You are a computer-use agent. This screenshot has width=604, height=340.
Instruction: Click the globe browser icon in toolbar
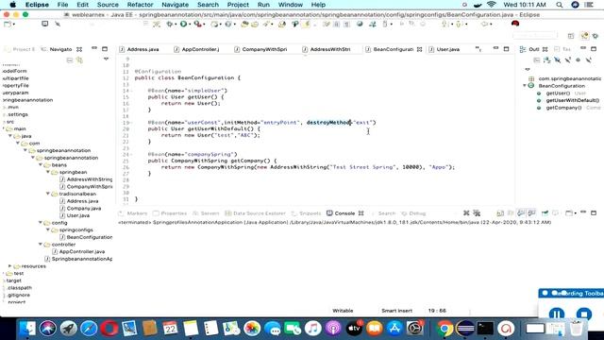[360, 24]
